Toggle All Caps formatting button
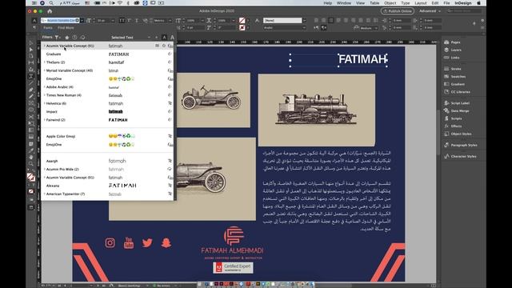Image resolution: width=512 pixels, height=288 pixels. pos(122,21)
